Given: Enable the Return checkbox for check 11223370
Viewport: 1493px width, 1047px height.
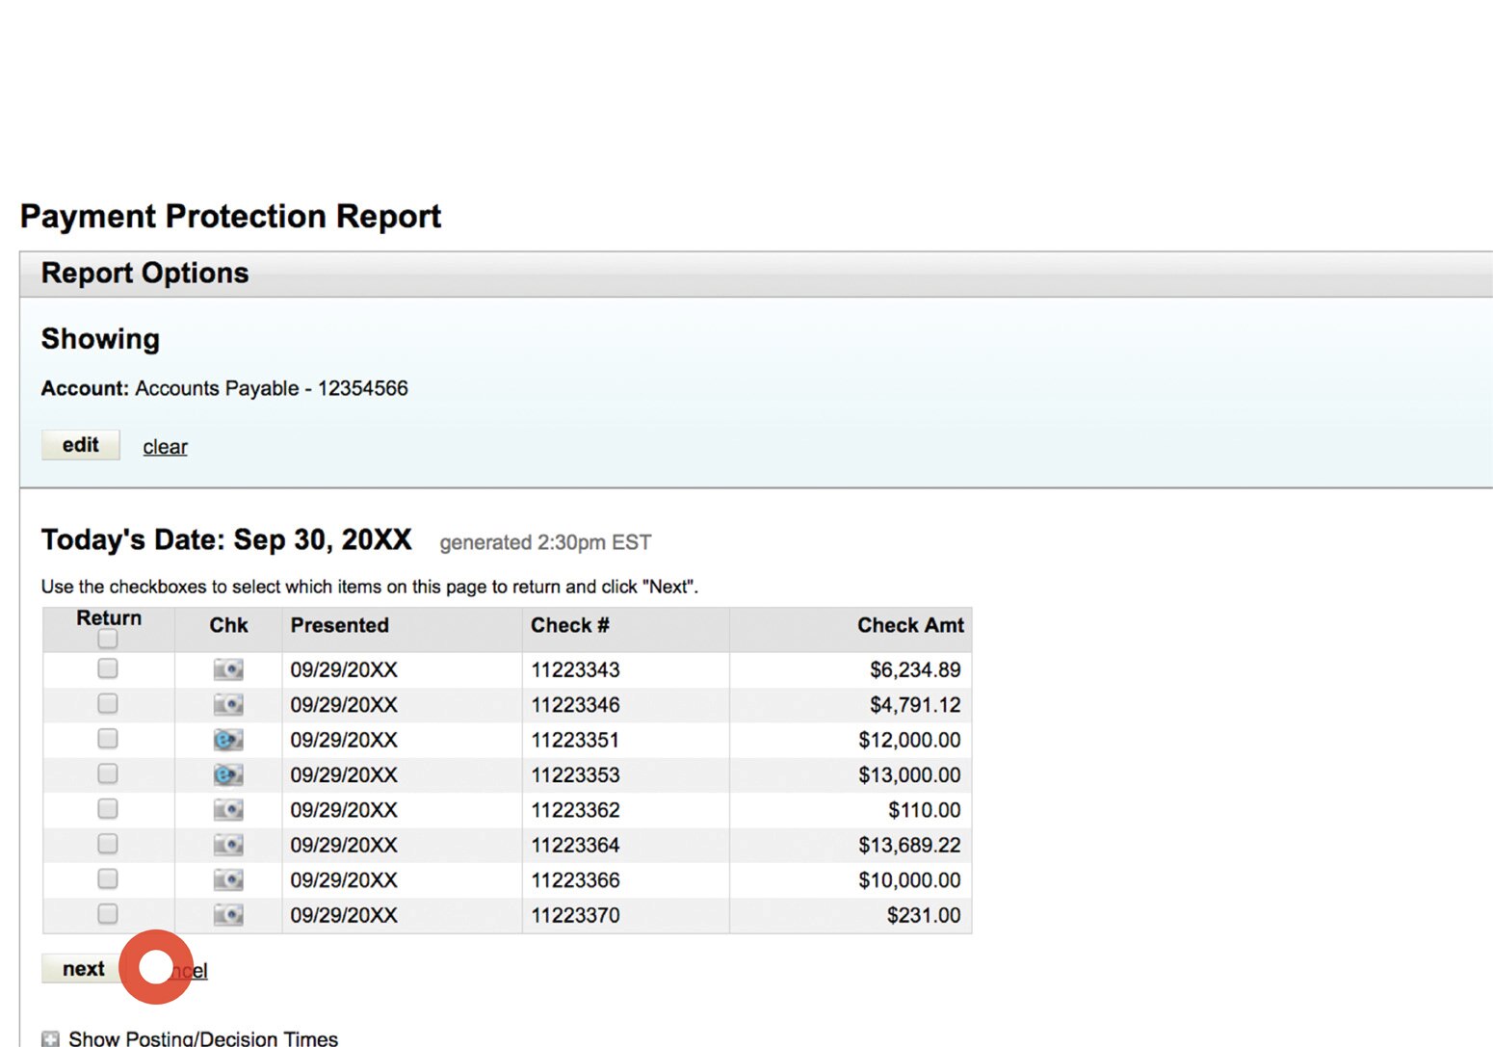Looking at the screenshot, I should click(107, 914).
